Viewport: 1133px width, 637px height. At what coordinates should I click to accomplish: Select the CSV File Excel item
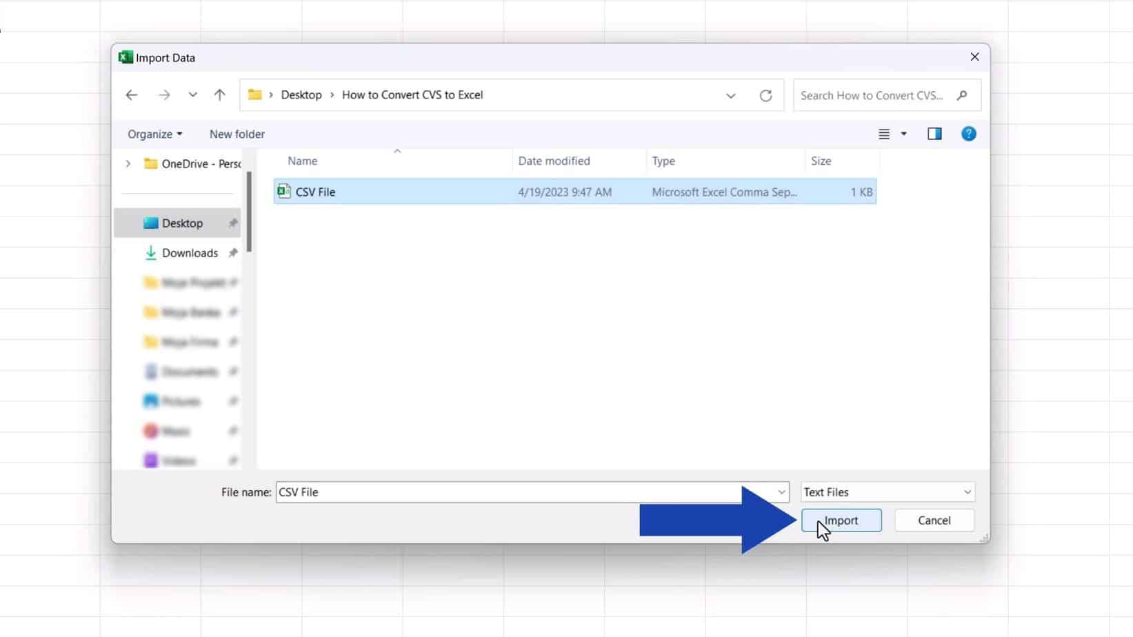pos(316,192)
